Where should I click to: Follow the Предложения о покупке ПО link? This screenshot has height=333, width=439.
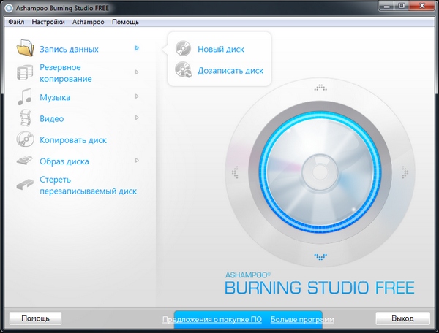(x=212, y=320)
